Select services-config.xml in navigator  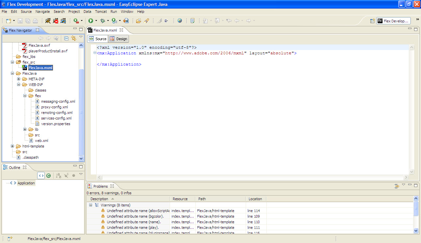(x=56, y=118)
